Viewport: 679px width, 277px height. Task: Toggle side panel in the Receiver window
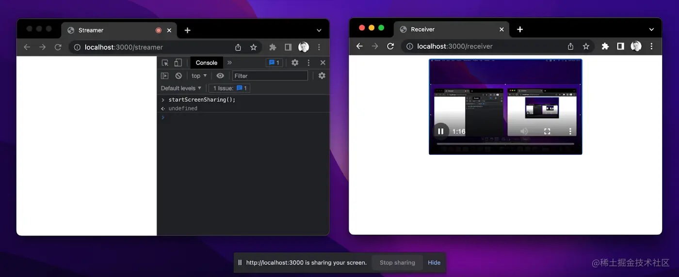click(x=620, y=46)
